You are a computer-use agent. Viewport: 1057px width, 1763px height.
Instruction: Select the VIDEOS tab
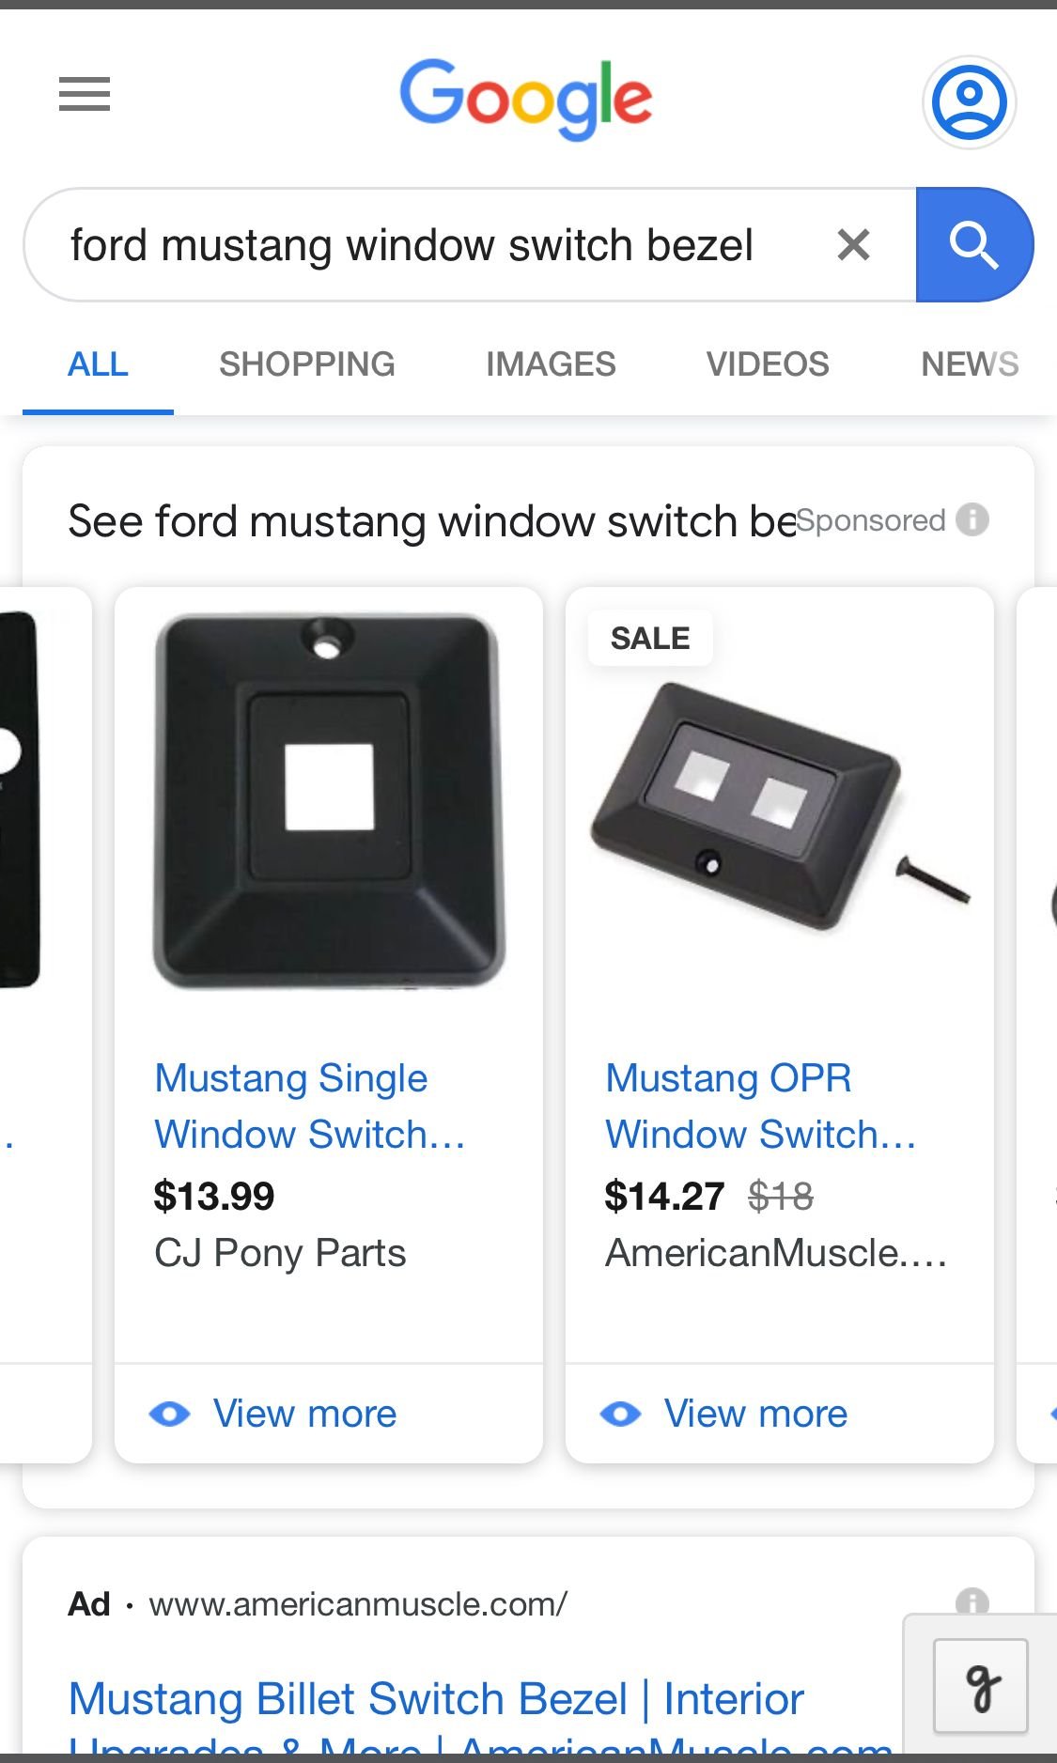tap(768, 363)
